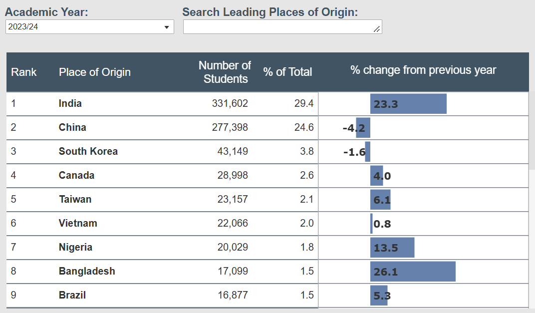Click the Number of Students column header
Screen dimensions: 535x313
click(225, 72)
